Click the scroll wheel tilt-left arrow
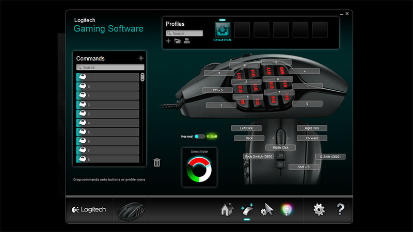Viewport: 413px width, 232px height. pos(273,138)
